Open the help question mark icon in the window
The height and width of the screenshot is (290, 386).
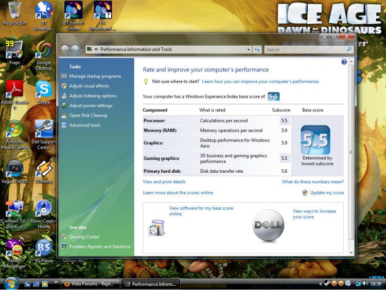point(344,62)
